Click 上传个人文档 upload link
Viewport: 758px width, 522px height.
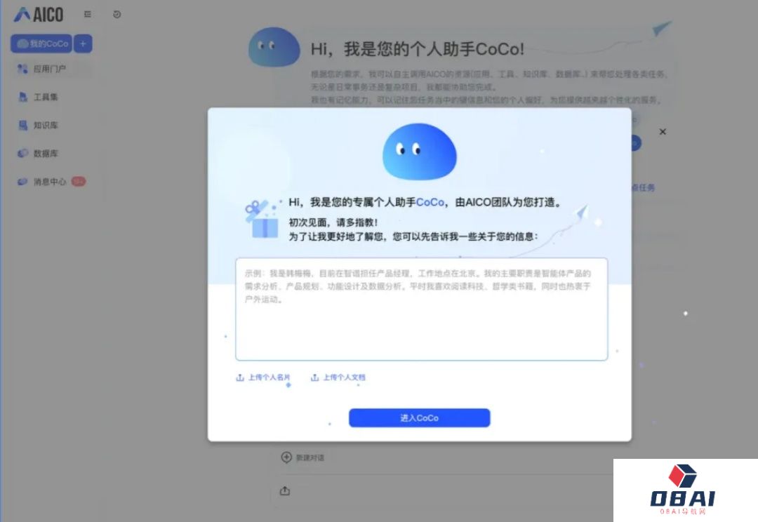click(x=338, y=377)
